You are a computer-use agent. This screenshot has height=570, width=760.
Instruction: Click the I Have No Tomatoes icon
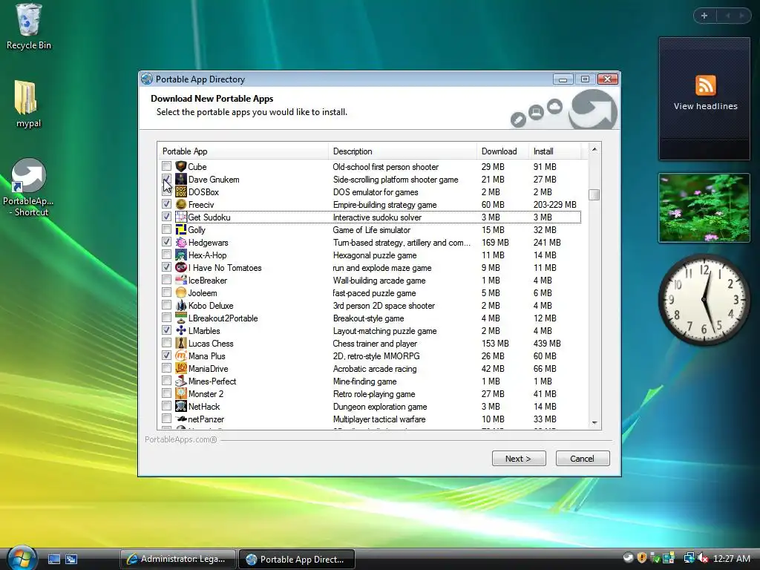[181, 267]
